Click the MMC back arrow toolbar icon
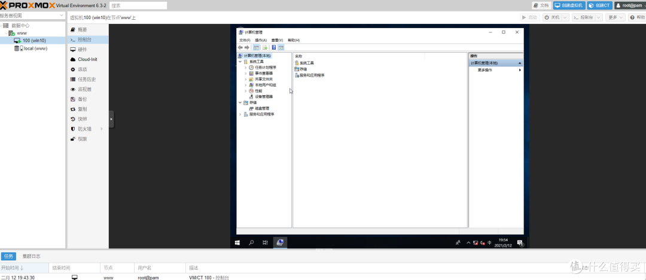646x280 pixels. click(240, 47)
